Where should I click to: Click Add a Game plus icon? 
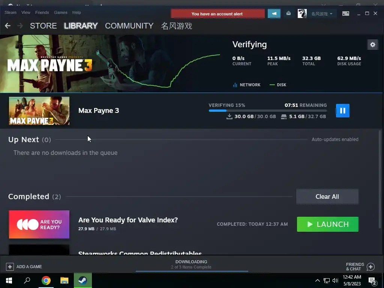click(x=10, y=267)
